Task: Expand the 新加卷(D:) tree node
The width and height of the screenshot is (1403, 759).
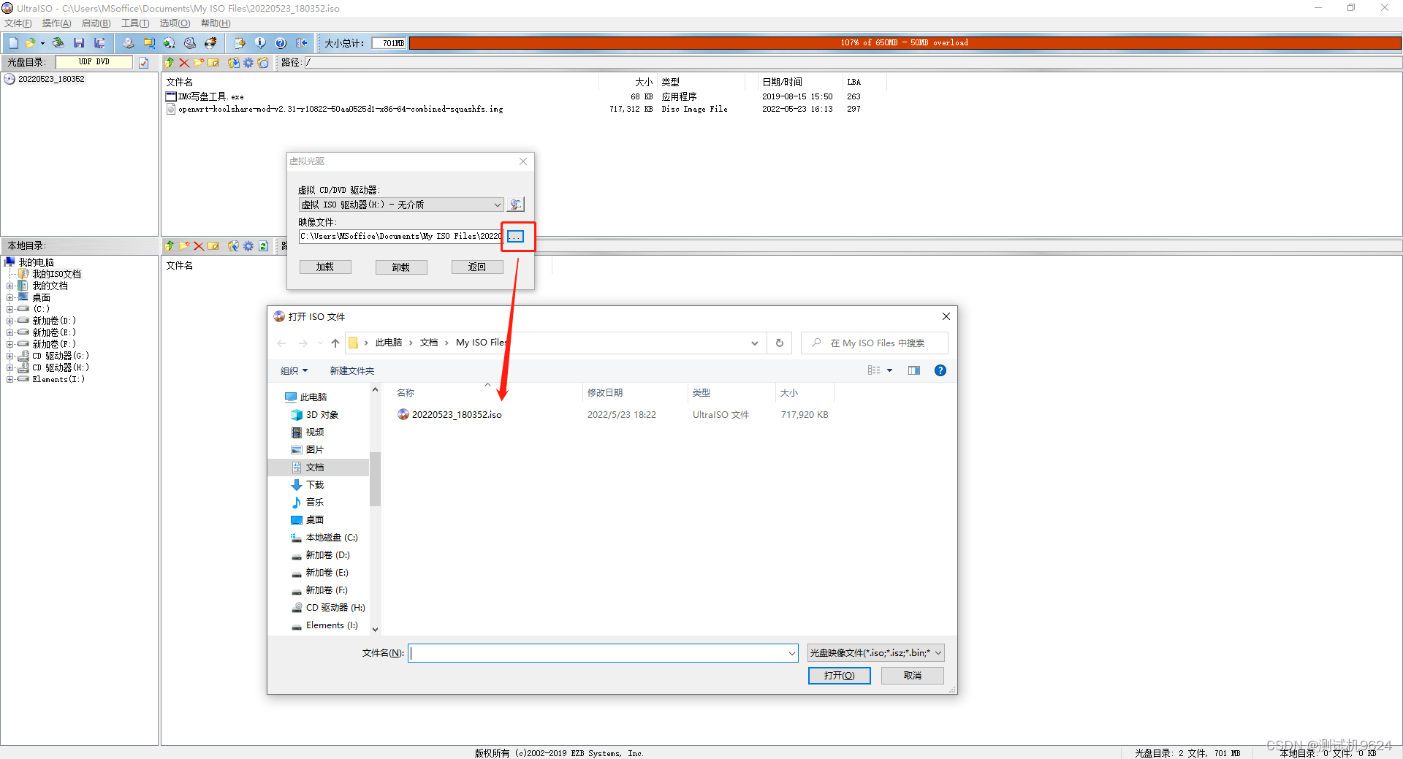Action: pyautogui.click(x=9, y=321)
